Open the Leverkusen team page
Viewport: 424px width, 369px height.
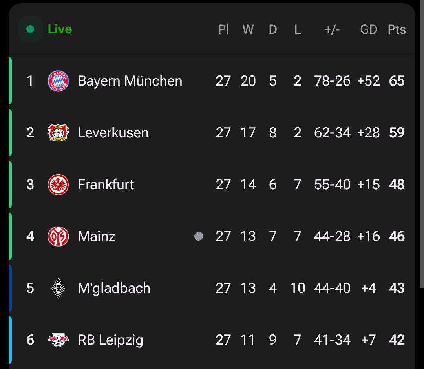pyautogui.click(x=113, y=133)
